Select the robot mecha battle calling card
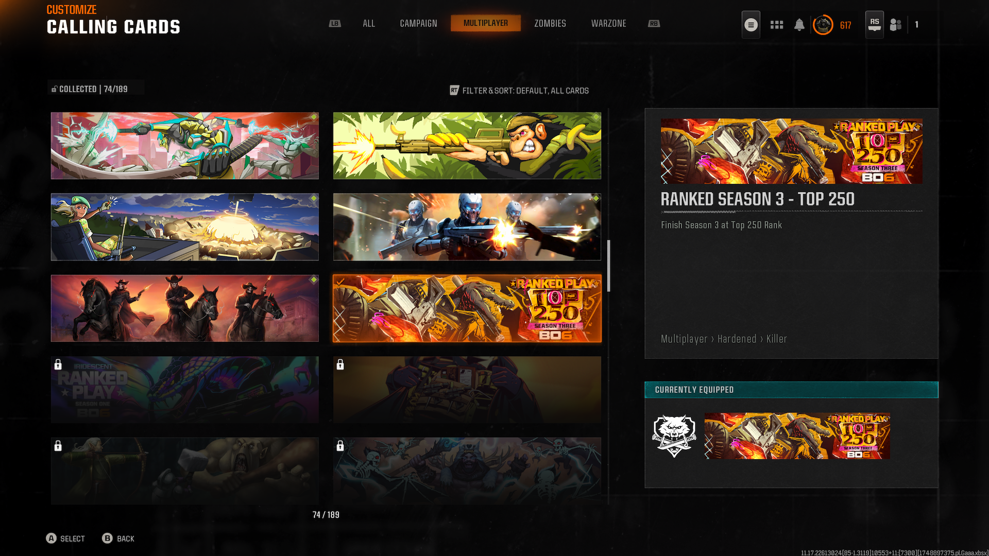This screenshot has height=556, width=989. (185, 146)
